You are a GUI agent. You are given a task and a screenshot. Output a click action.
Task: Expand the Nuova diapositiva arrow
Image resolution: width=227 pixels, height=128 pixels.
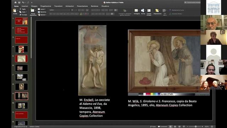point(35,11)
